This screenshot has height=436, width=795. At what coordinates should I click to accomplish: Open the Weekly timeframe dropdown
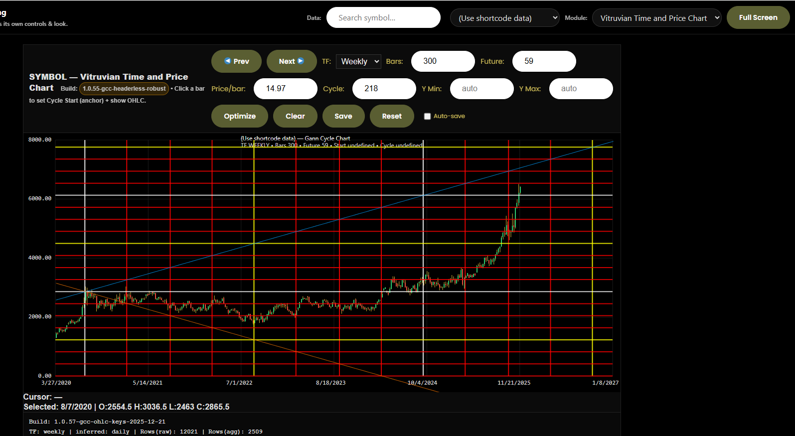[x=359, y=61]
